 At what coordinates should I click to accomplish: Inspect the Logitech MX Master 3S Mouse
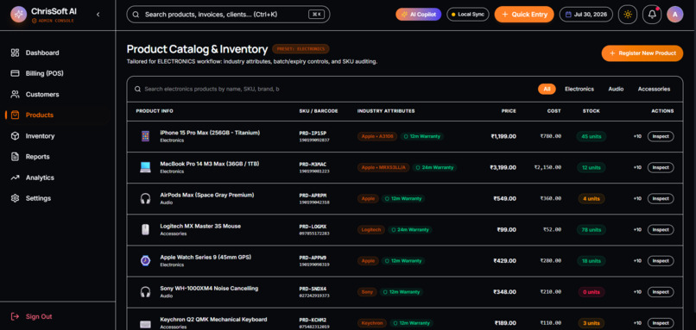pos(661,230)
